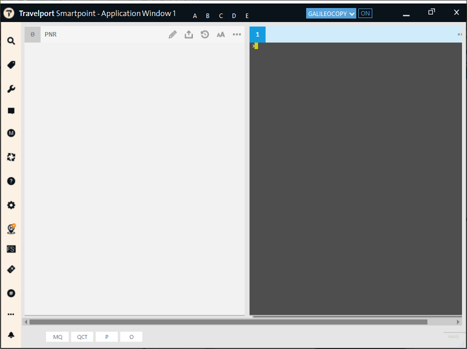Viewport: 467px width, 349px height.
Task: Open the settings gear icon
Action: tap(11, 205)
